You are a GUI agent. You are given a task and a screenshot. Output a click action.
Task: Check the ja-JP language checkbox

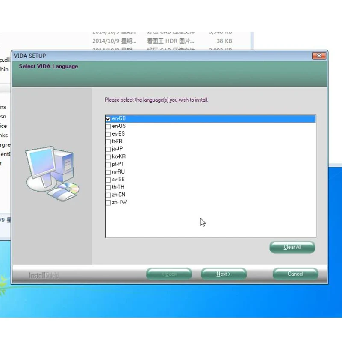[108, 149]
